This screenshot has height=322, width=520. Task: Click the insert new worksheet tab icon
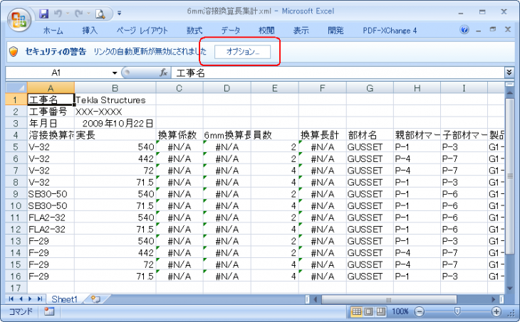pyautogui.click(x=95, y=299)
